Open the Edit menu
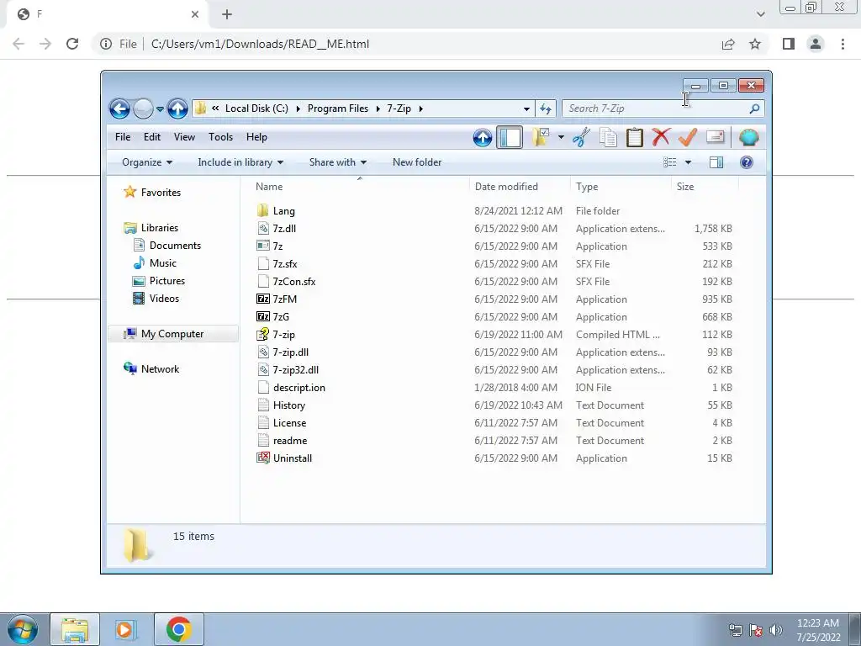The width and height of the screenshot is (861, 646). coord(152,137)
